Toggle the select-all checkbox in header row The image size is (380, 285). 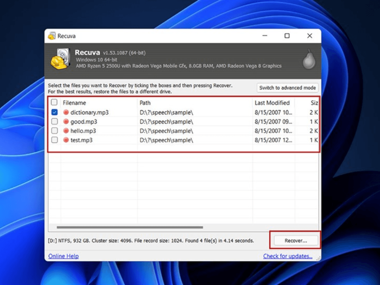click(55, 103)
